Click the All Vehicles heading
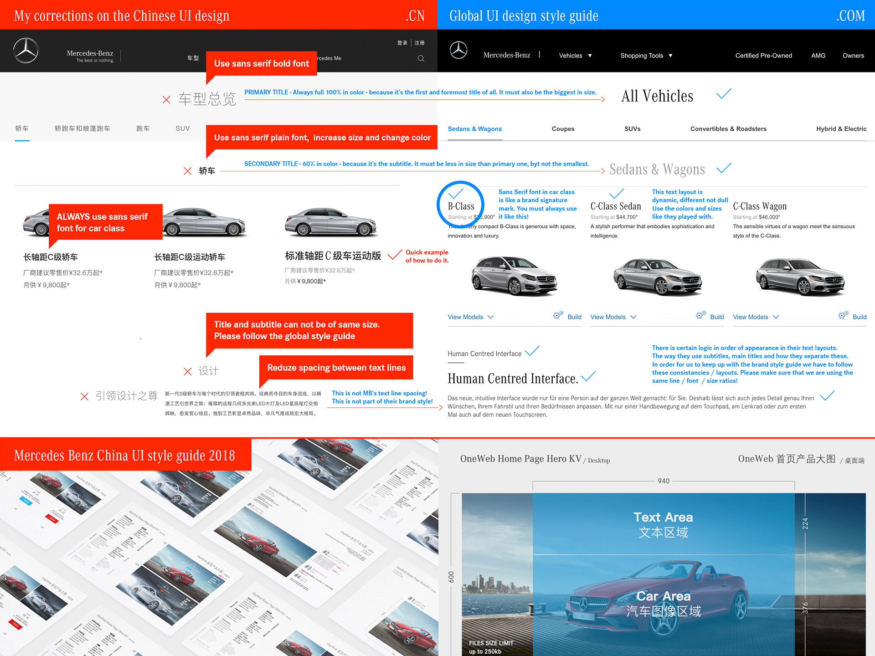875x656 pixels. point(657,96)
